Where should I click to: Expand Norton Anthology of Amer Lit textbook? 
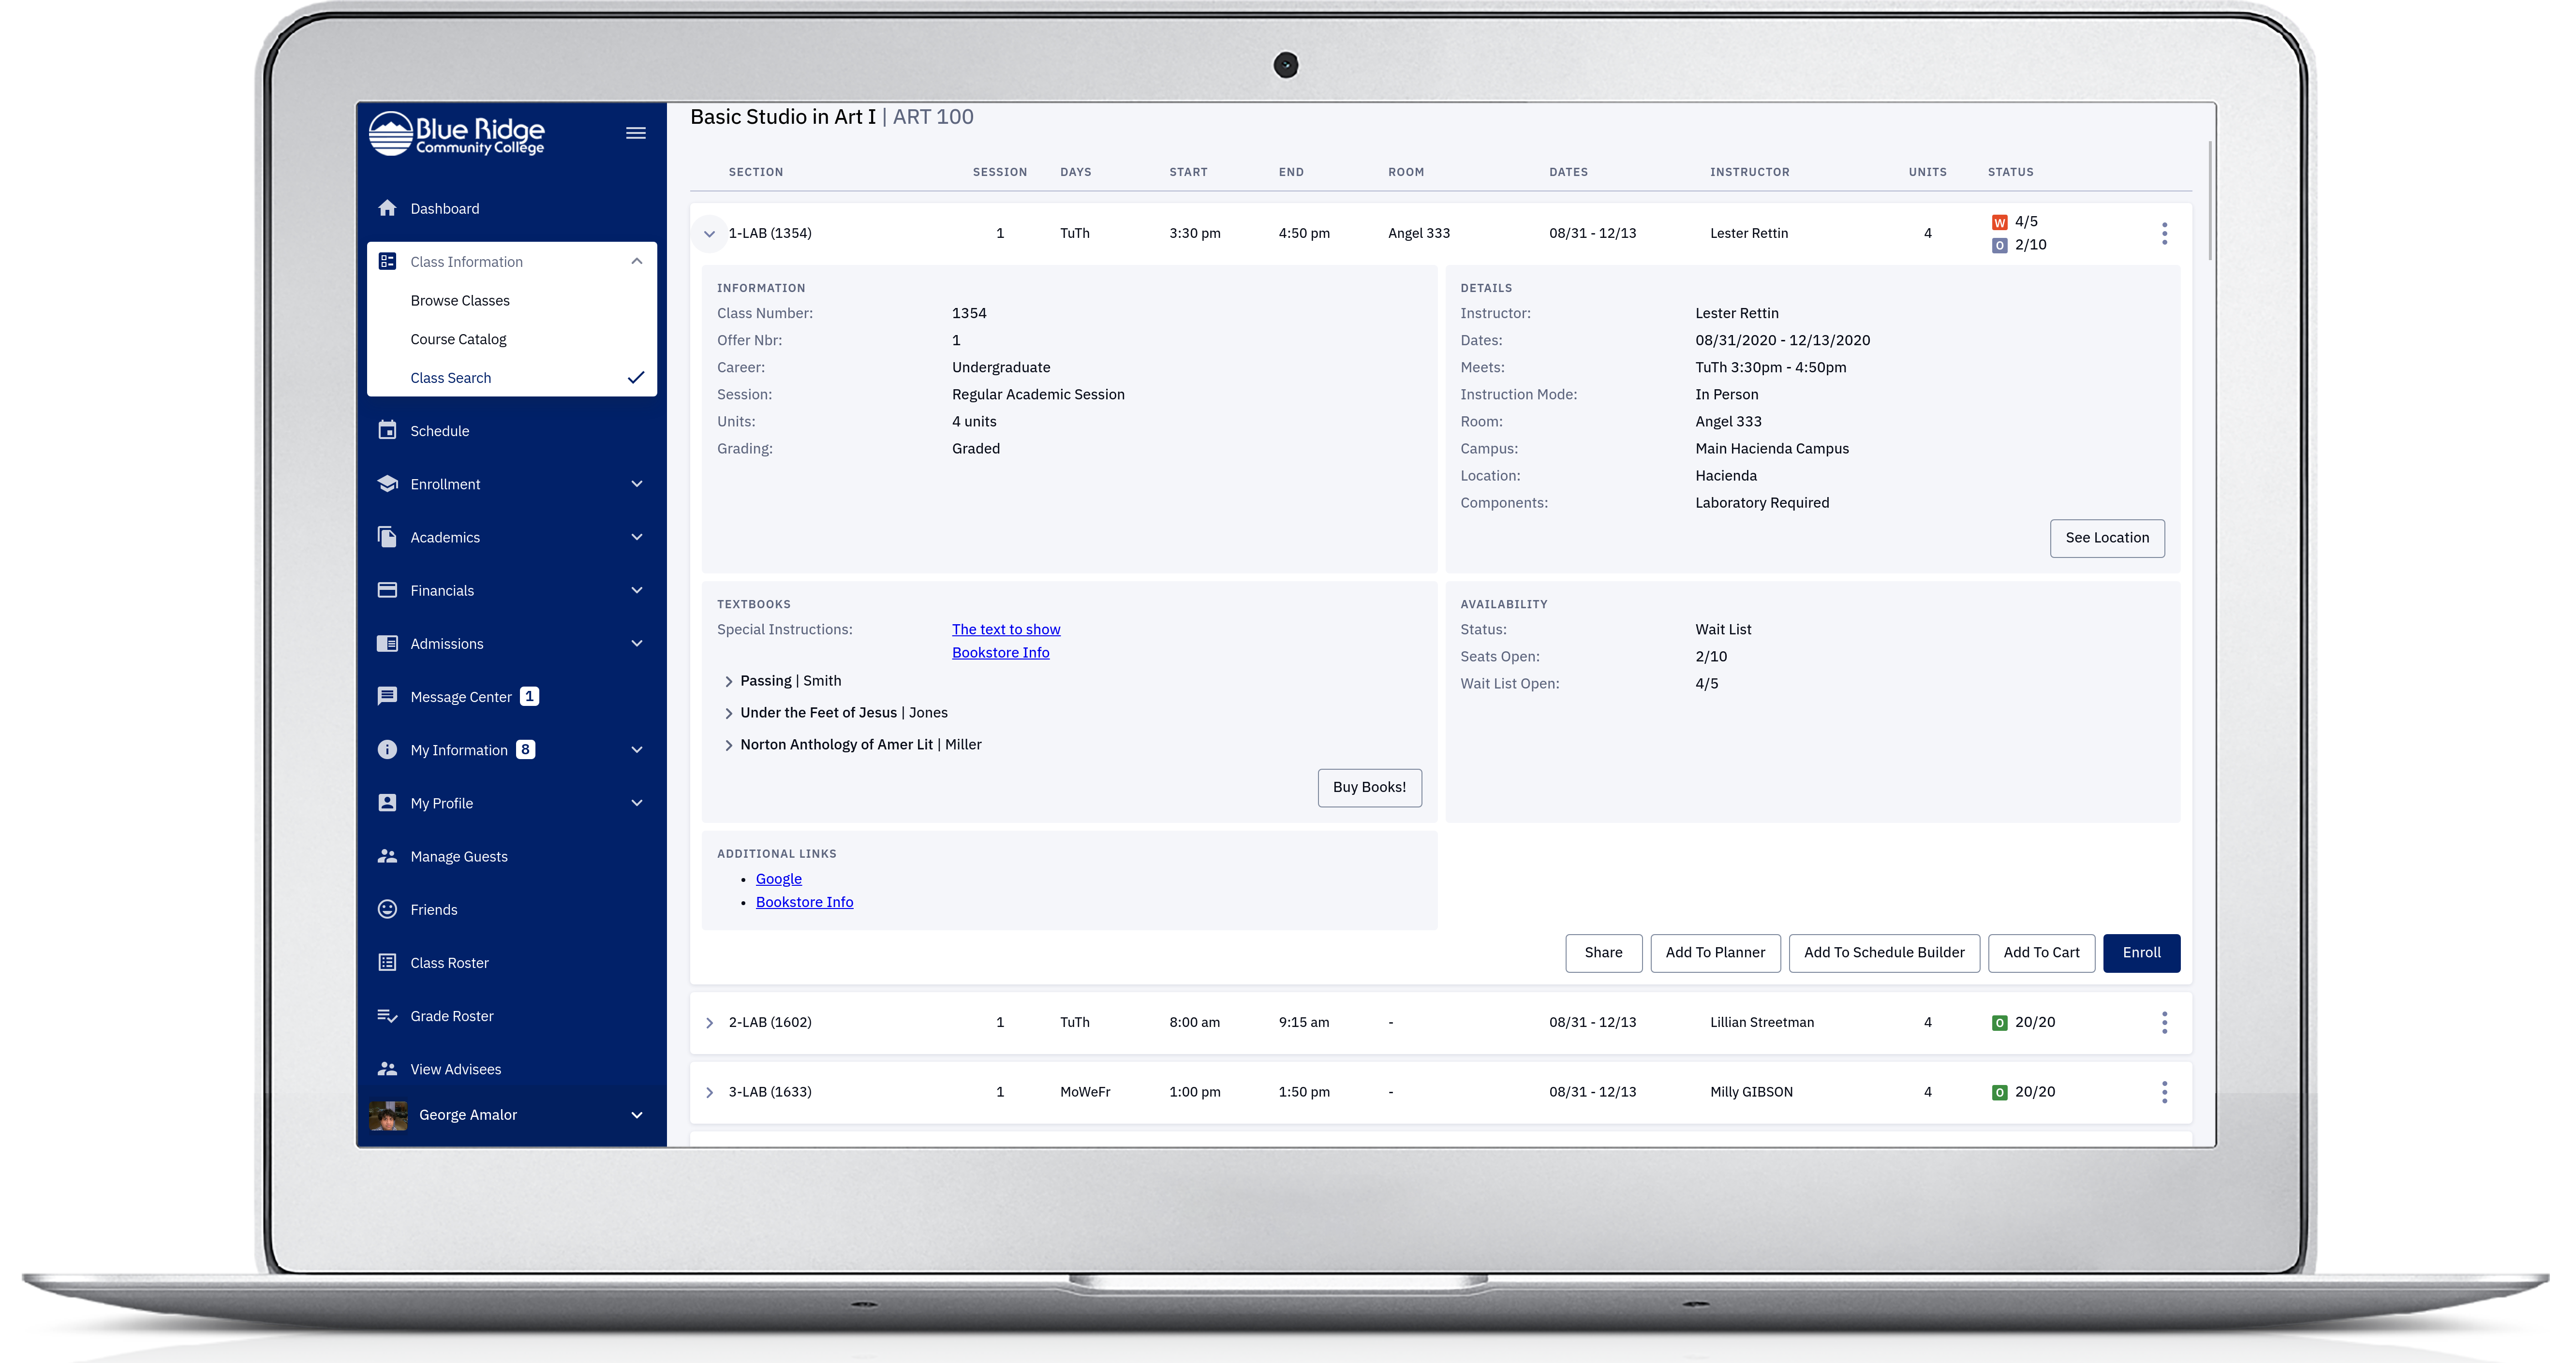728,745
